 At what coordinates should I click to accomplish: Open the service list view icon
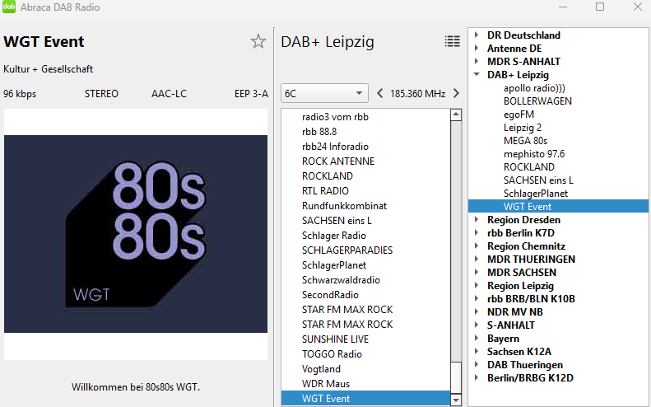[x=452, y=41]
